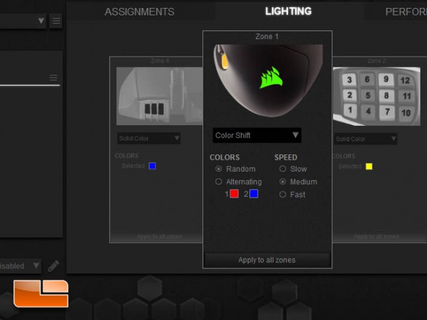Image resolution: width=427 pixels, height=320 pixels.
Task: Click Zone 2 yellow selected color swatch
Action: [369, 166]
